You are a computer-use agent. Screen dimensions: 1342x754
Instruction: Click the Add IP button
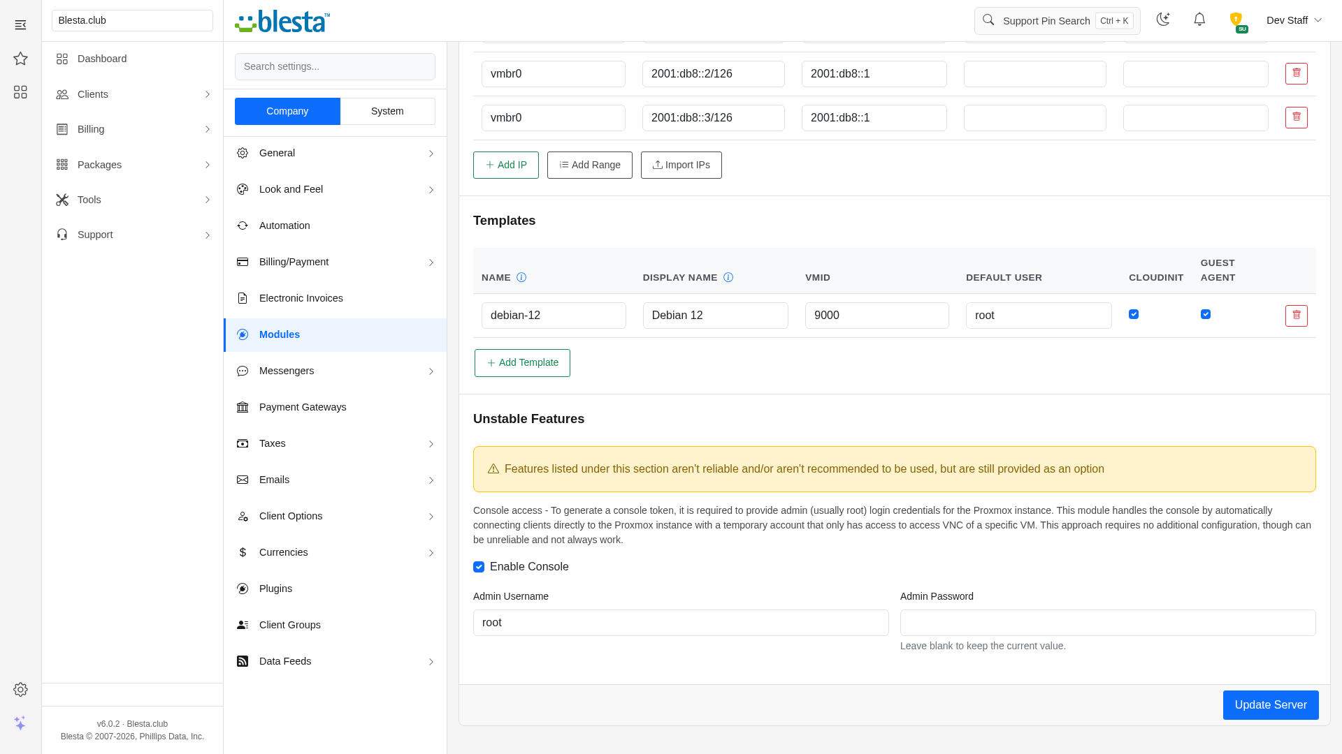coord(506,165)
